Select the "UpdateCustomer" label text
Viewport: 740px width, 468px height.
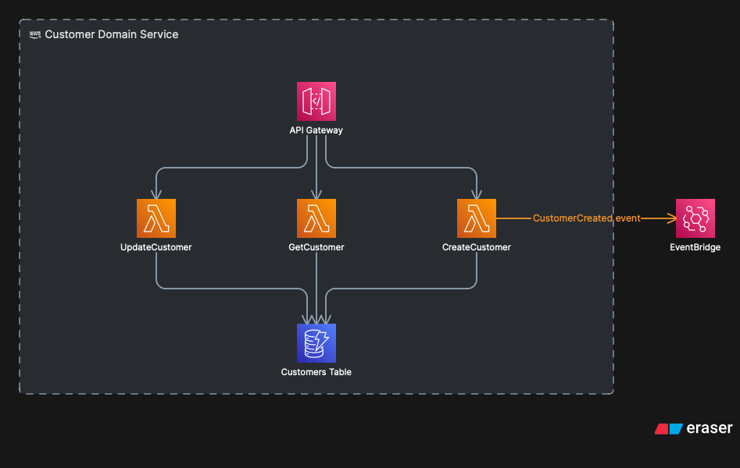[156, 247]
